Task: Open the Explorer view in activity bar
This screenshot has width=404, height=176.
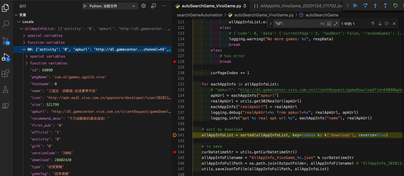Action: 5,8
